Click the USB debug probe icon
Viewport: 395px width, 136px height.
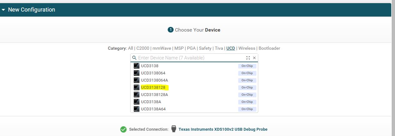[x=174, y=129]
